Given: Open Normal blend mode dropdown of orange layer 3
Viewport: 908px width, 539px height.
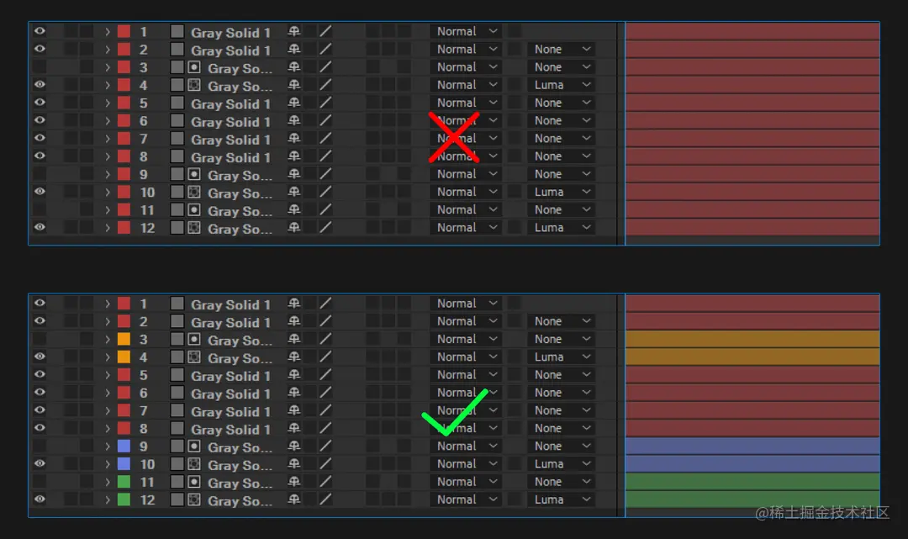Looking at the screenshot, I should (466, 339).
